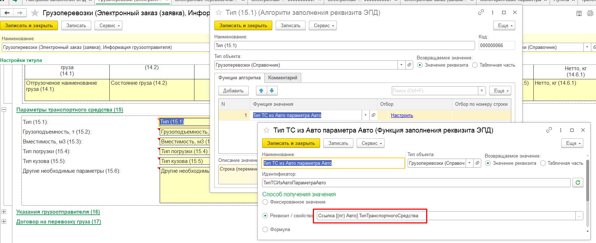
Task: Open three-dots menu in the function window
Action: (561, 130)
